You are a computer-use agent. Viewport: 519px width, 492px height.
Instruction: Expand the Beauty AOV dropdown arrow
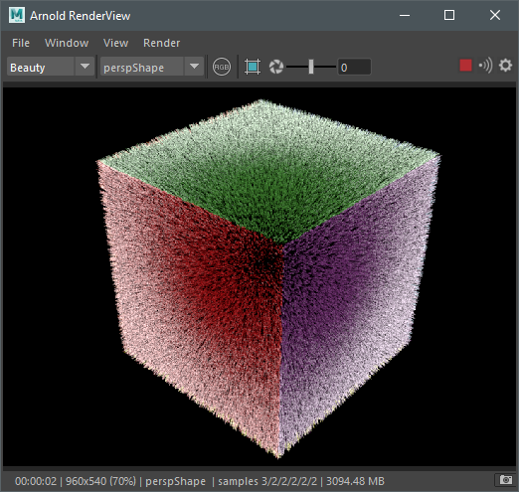pos(85,67)
